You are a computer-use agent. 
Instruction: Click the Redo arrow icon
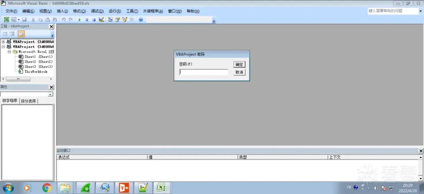[x=71, y=20]
